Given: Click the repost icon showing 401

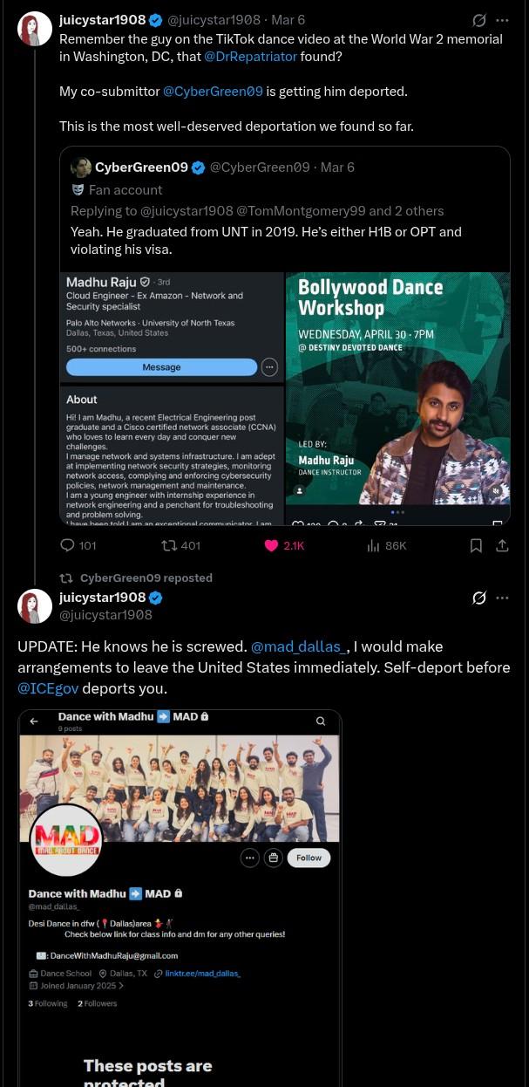Looking at the screenshot, I should click(x=170, y=545).
